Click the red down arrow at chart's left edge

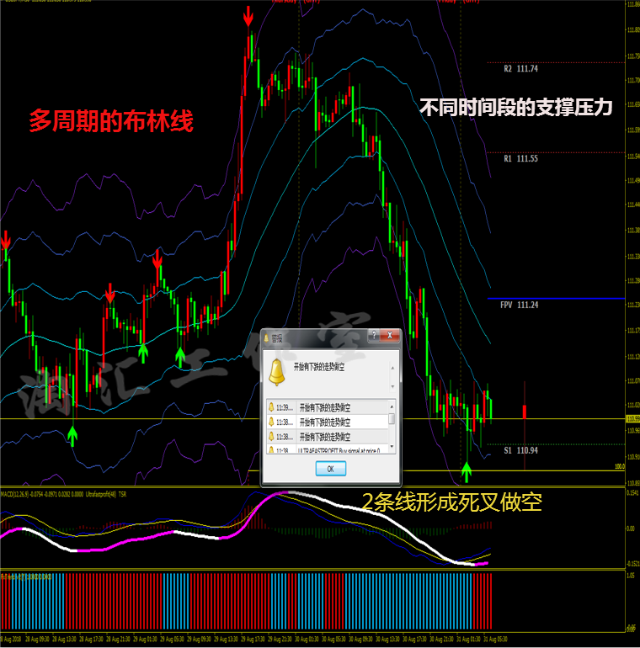click(x=5, y=241)
